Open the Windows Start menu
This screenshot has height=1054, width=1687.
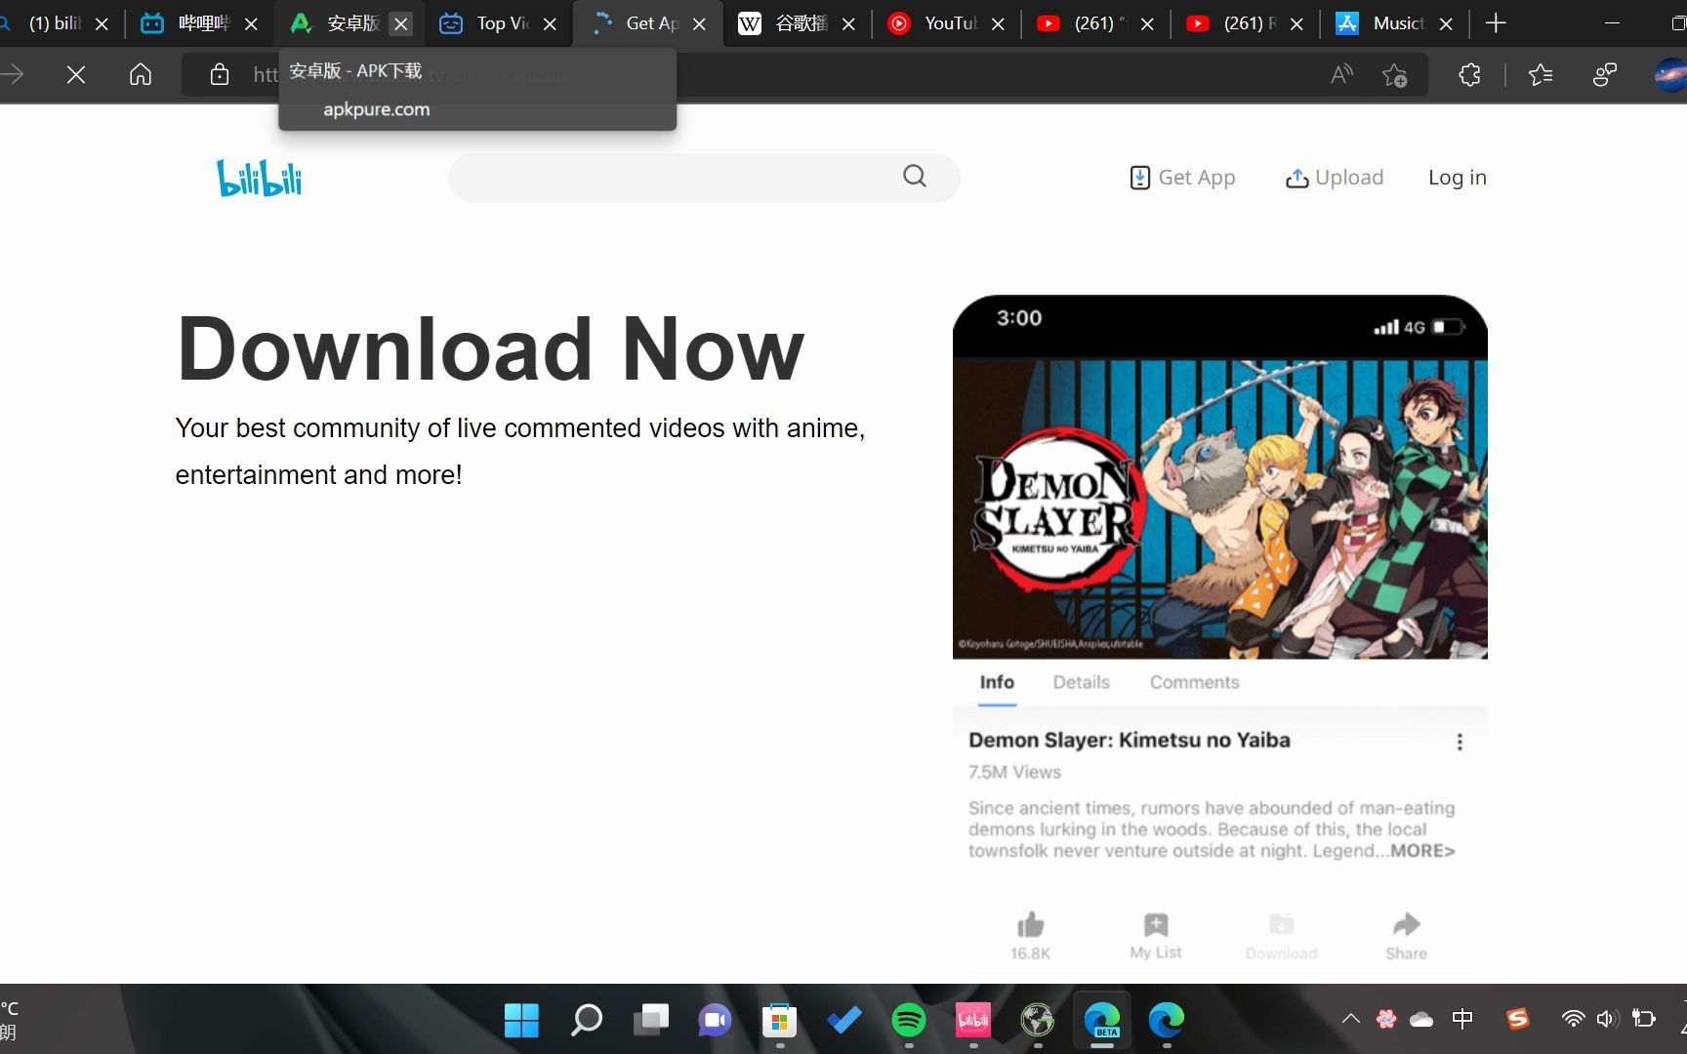pyautogui.click(x=521, y=1021)
